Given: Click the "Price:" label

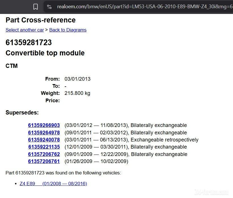Looking at the screenshot, I should (x=53, y=101).
